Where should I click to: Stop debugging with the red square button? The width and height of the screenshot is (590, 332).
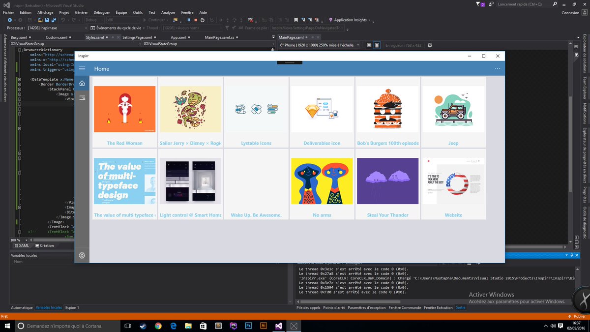pos(196,20)
